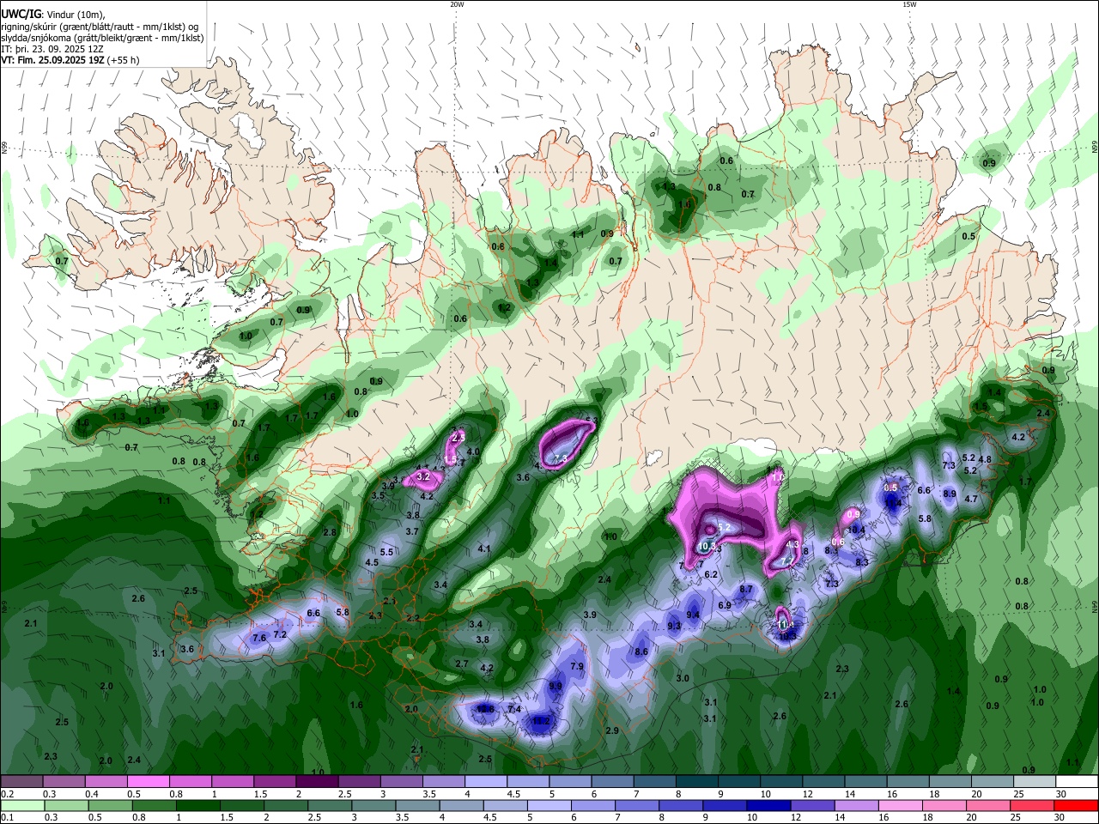Click the 'IT: þri. 23. 09. 2025 12Z' line
Screen dimensions: 1099x824
coord(52,49)
